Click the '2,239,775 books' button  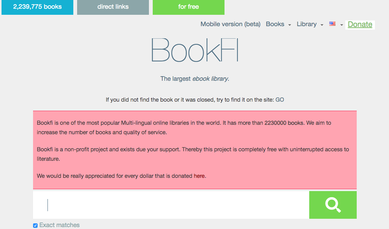click(x=37, y=7)
